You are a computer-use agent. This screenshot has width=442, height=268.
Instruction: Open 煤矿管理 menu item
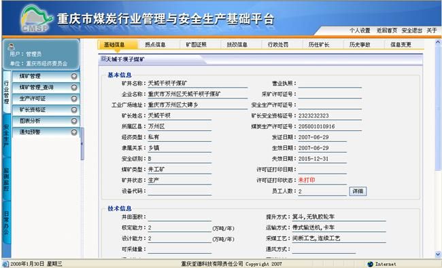point(46,76)
